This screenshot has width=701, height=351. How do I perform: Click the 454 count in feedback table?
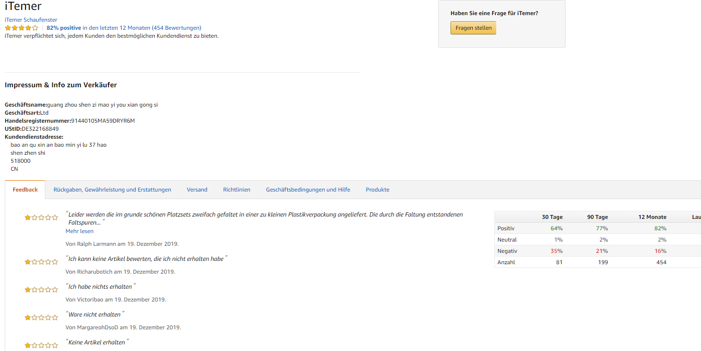pos(661,262)
